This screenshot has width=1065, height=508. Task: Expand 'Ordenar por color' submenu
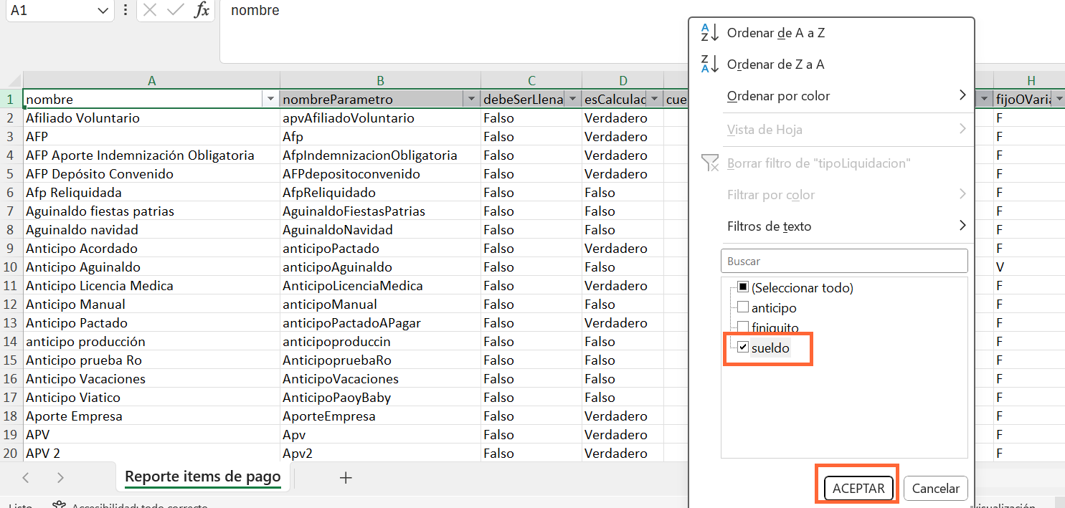coord(847,96)
